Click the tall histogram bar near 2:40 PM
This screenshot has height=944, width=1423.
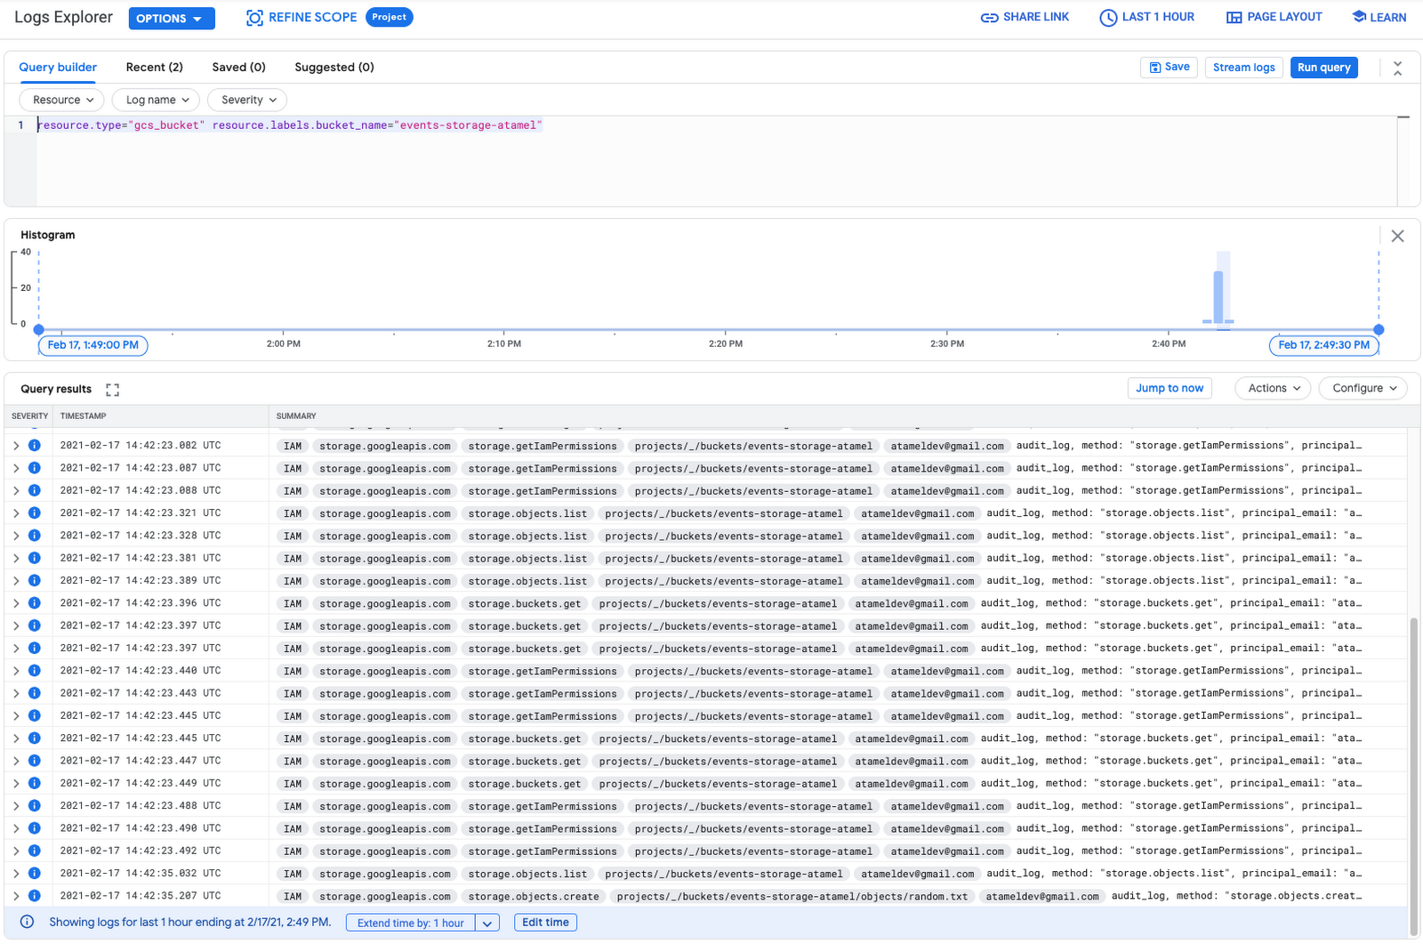1218,296
